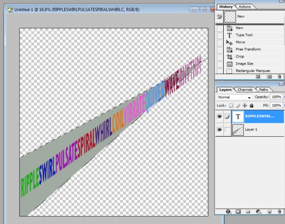Create new document from current history state
Viewport: 285px width, 224px height.
[x=258, y=77]
